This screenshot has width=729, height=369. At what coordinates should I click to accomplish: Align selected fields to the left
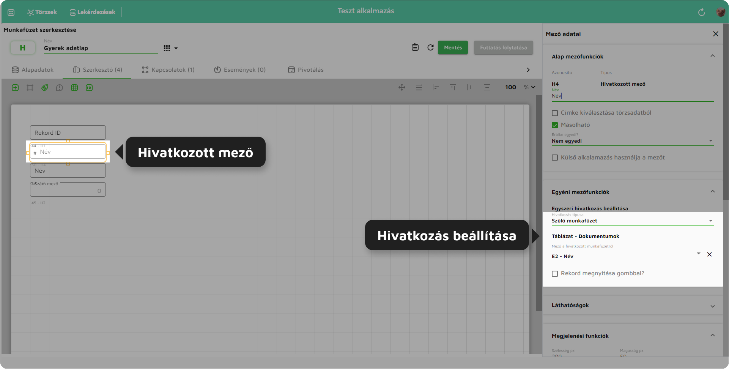[436, 87]
